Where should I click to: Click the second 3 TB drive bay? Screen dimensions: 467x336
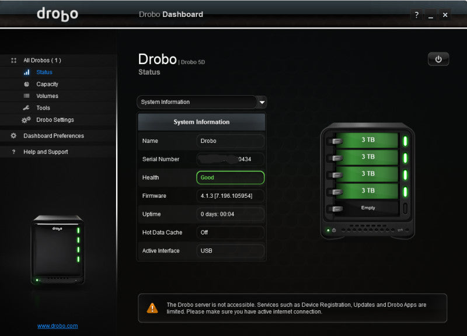368,157
